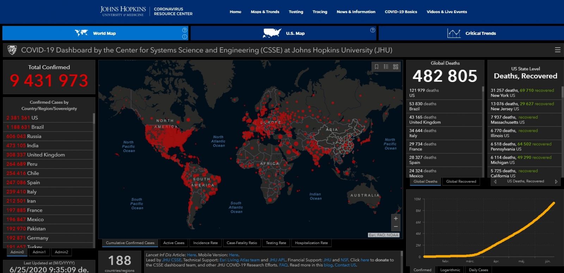Open the JHU CSSE link
The height and width of the screenshot is (273, 564).
(172, 260)
